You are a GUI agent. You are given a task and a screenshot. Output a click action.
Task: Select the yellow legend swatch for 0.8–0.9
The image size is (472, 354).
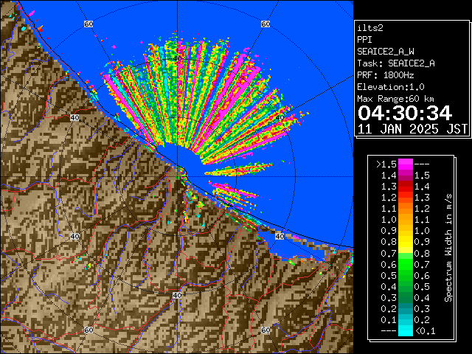pyautogui.click(x=406, y=242)
